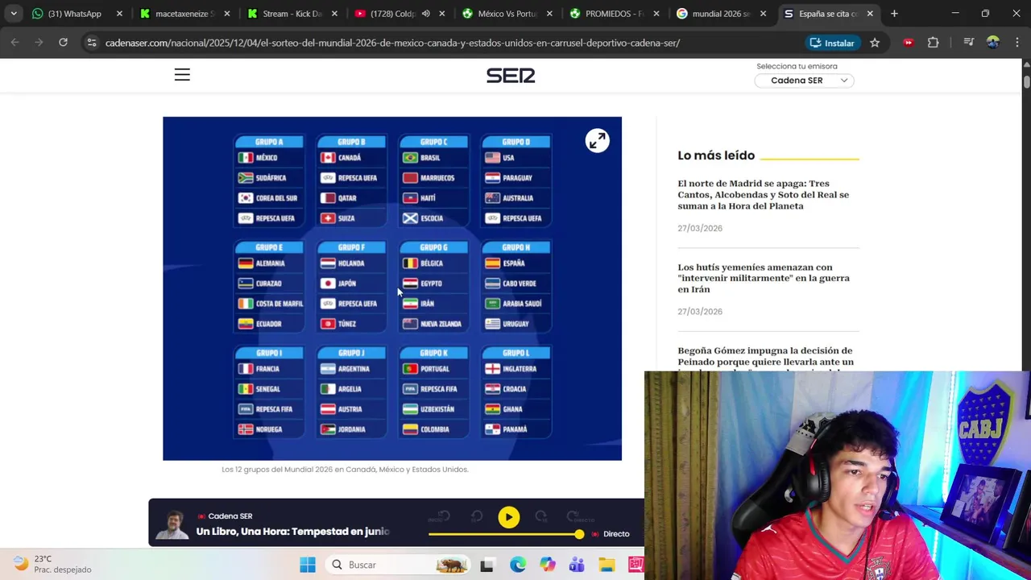Viewport: 1031px width, 580px height.
Task: Click the red YouTube extension icon in the toolbar
Action: [x=909, y=43]
